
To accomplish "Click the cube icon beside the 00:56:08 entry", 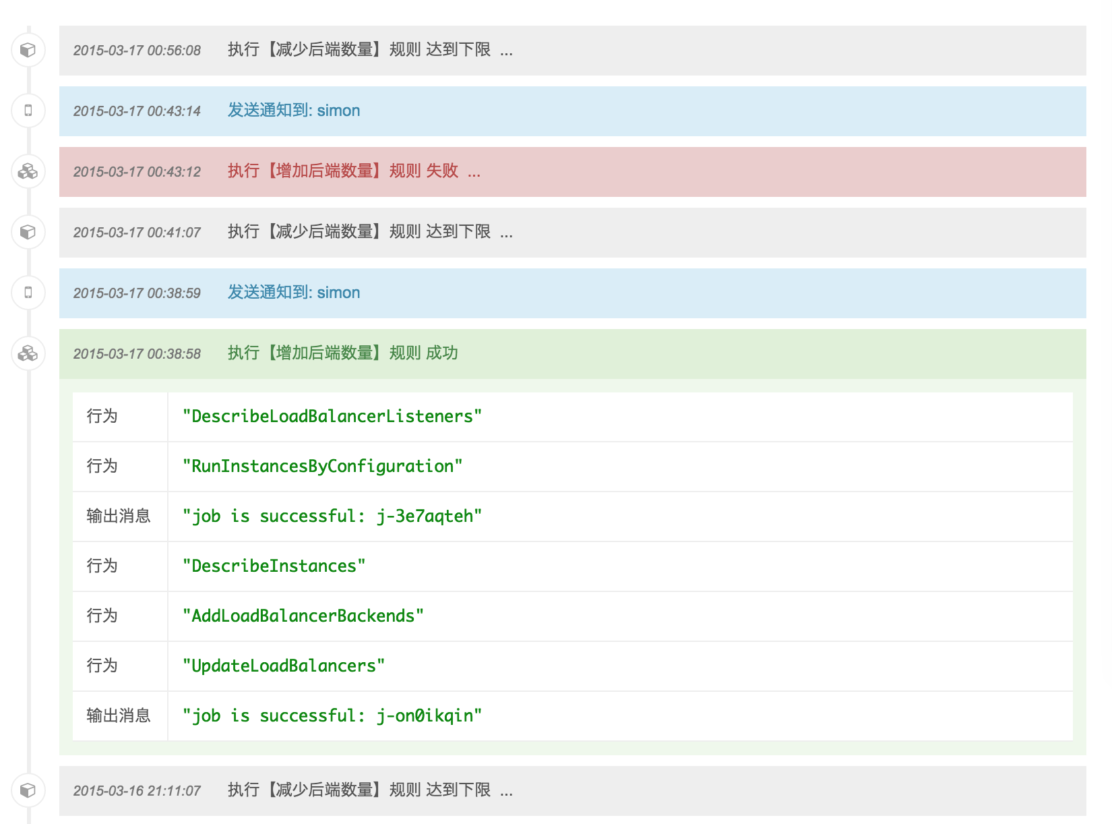I will [28, 51].
